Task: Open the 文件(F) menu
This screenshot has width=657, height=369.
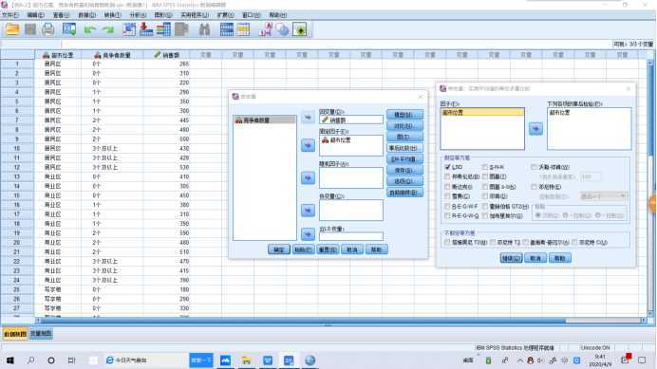Action: point(10,15)
